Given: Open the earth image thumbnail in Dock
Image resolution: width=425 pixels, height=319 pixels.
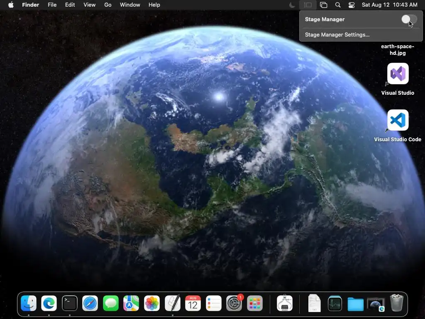Looking at the screenshot, I should pyautogui.click(x=376, y=304).
